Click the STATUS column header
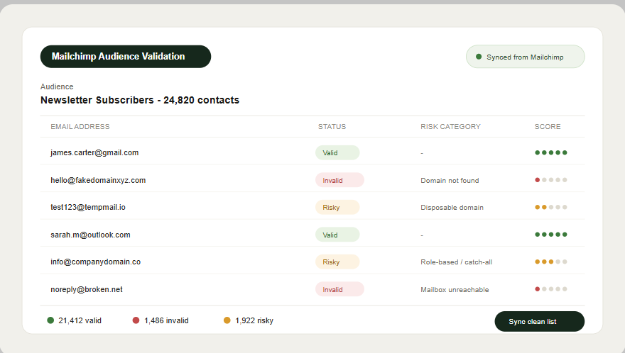This screenshot has width=625, height=353. (332, 127)
